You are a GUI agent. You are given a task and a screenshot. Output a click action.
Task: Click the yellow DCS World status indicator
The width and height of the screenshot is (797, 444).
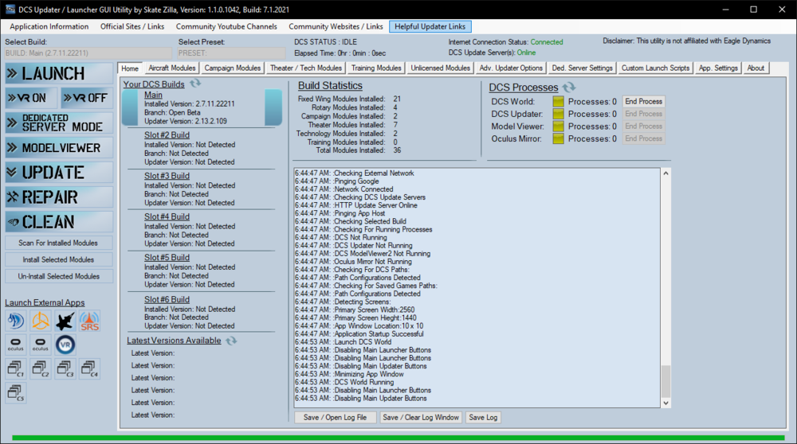(x=558, y=102)
